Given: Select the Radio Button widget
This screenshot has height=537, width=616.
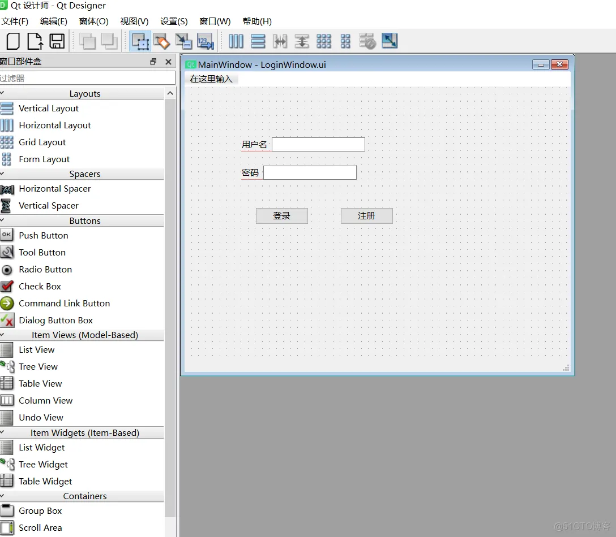Looking at the screenshot, I should pos(45,270).
